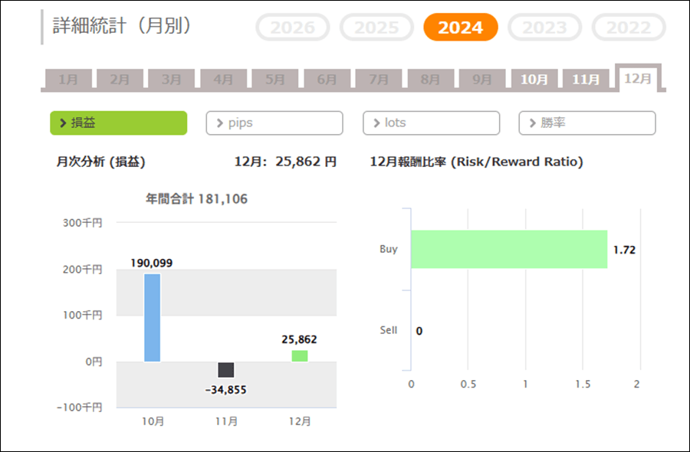
Task: Expand the pips statistics section
Action: click(274, 123)
